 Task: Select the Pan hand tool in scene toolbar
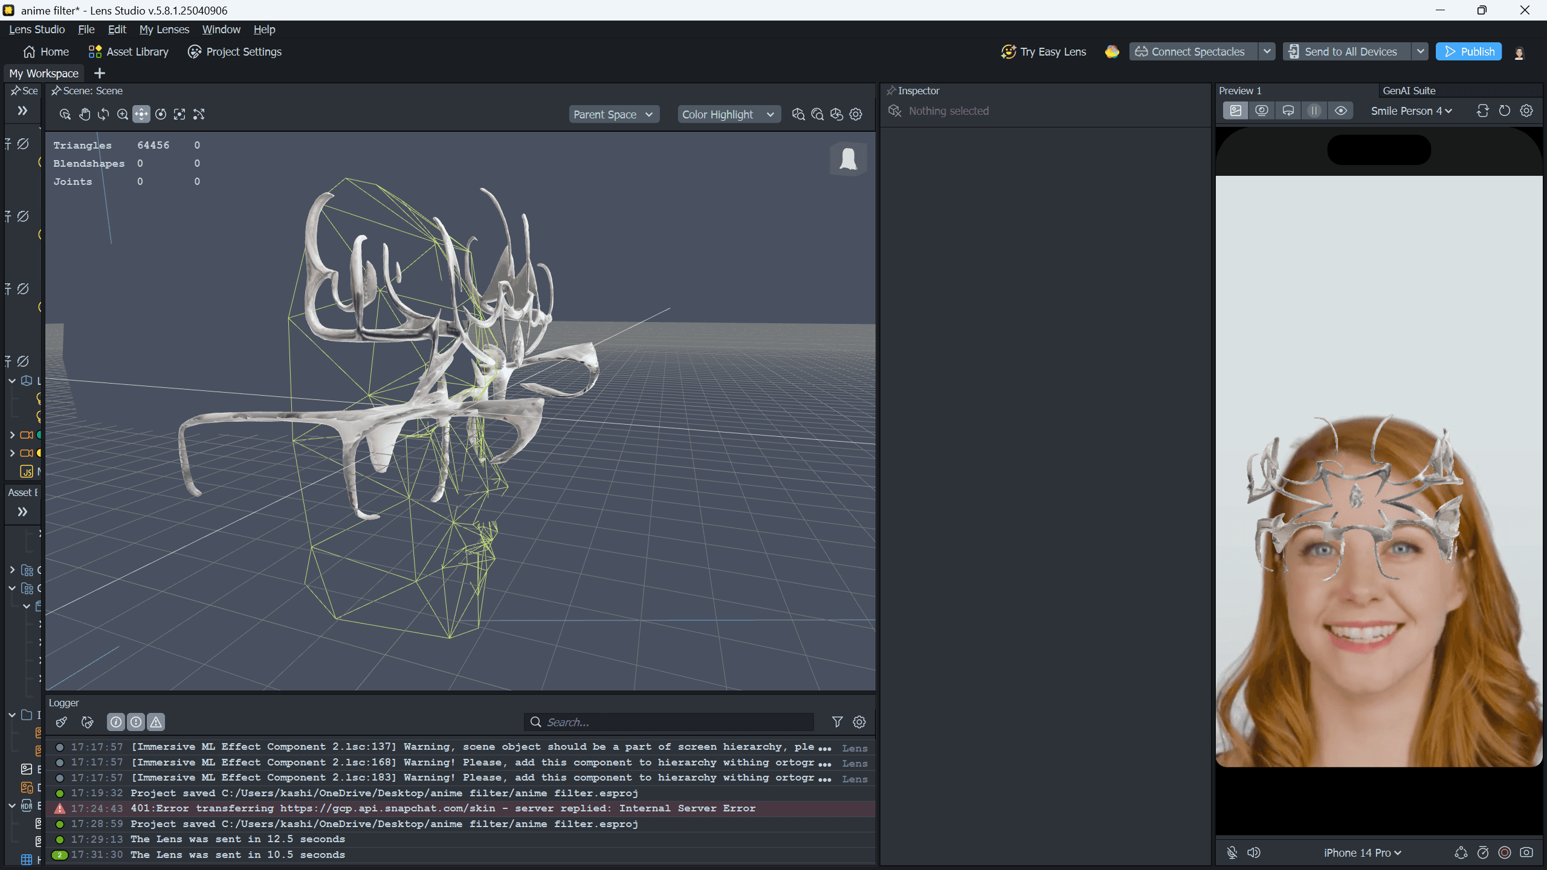tap(85, 114)
